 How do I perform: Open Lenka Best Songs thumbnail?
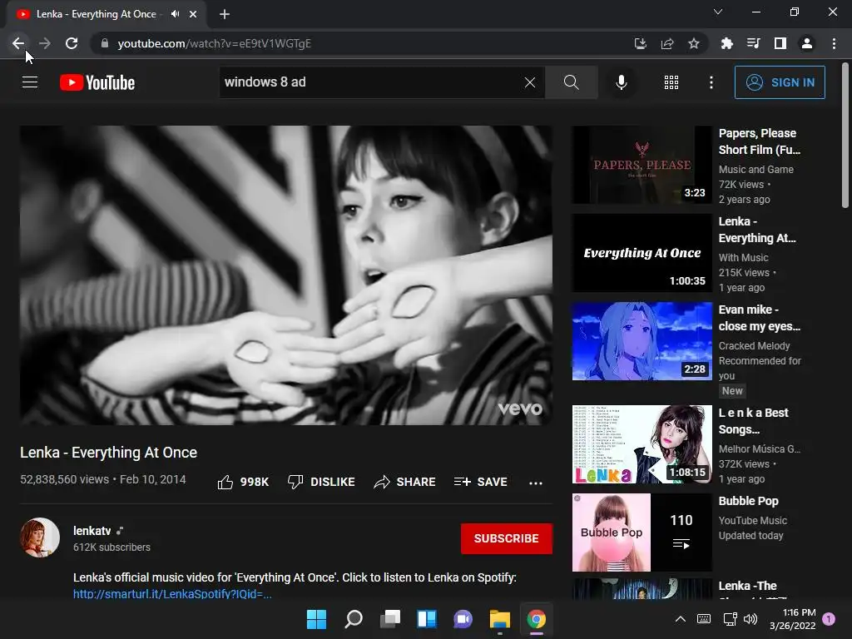tap(641, 444)
